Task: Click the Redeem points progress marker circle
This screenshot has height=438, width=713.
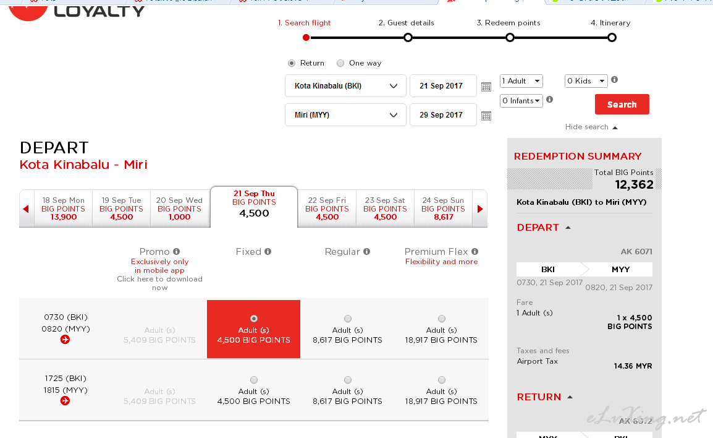Action: [510, 37]
